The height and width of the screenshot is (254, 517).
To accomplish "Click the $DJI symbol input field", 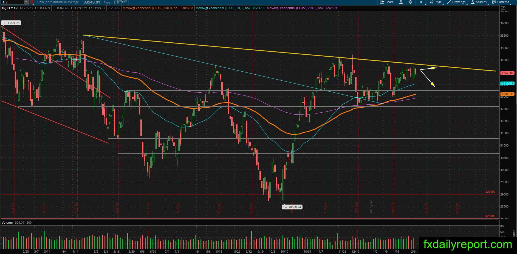I will click(12, 2).
